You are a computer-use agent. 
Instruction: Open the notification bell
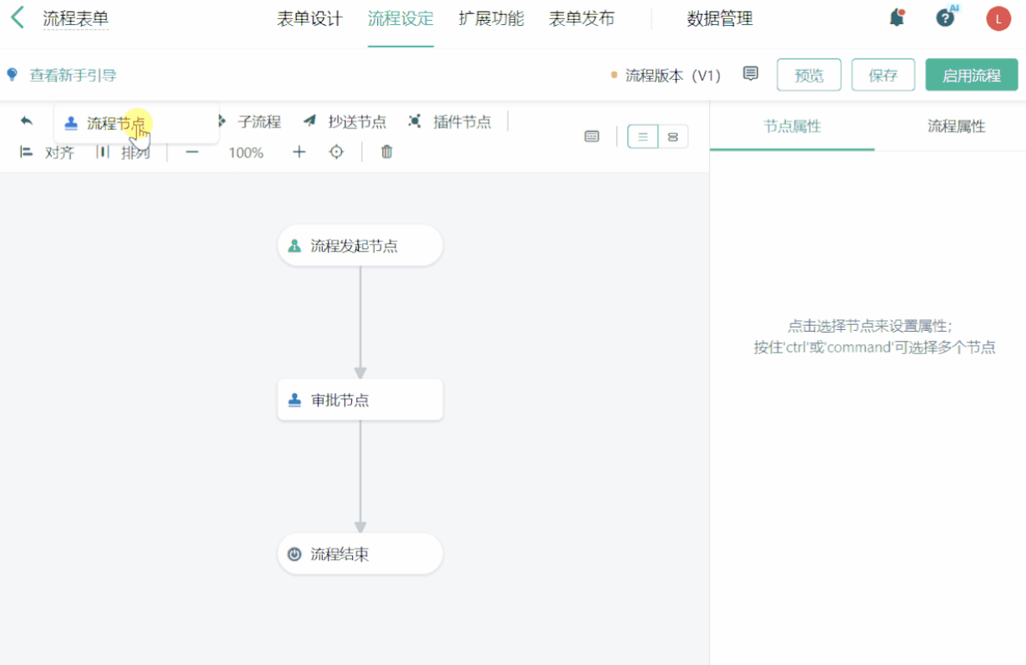(897, 17)
